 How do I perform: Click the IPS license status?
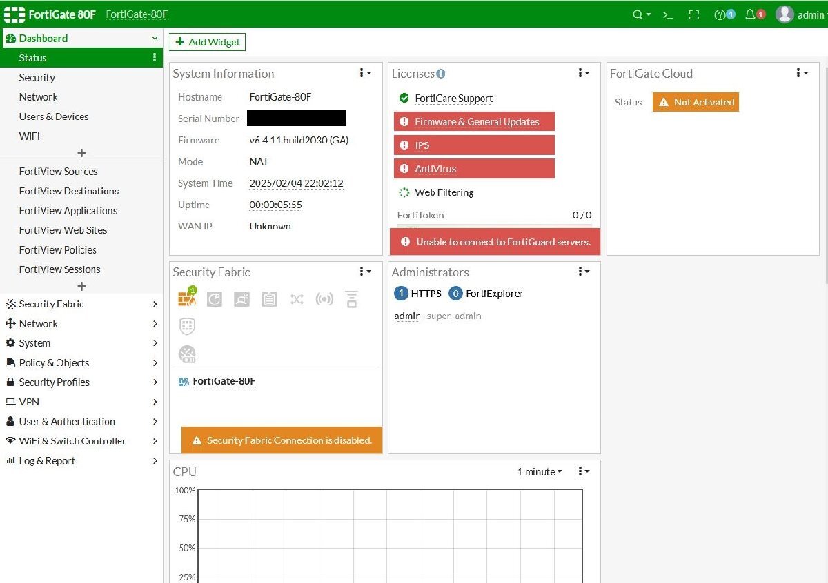(474, 145)
